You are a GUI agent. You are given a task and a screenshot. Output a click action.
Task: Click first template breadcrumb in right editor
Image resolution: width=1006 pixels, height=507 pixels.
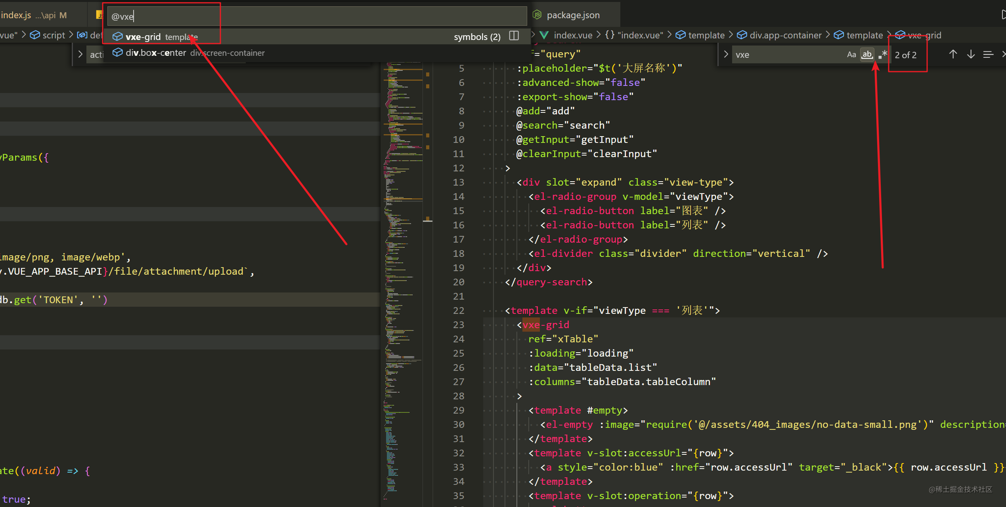(x=706, y=35)
